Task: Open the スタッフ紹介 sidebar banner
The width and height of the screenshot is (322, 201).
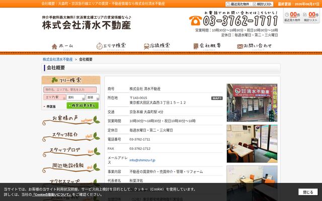Action: click(71, 137)
